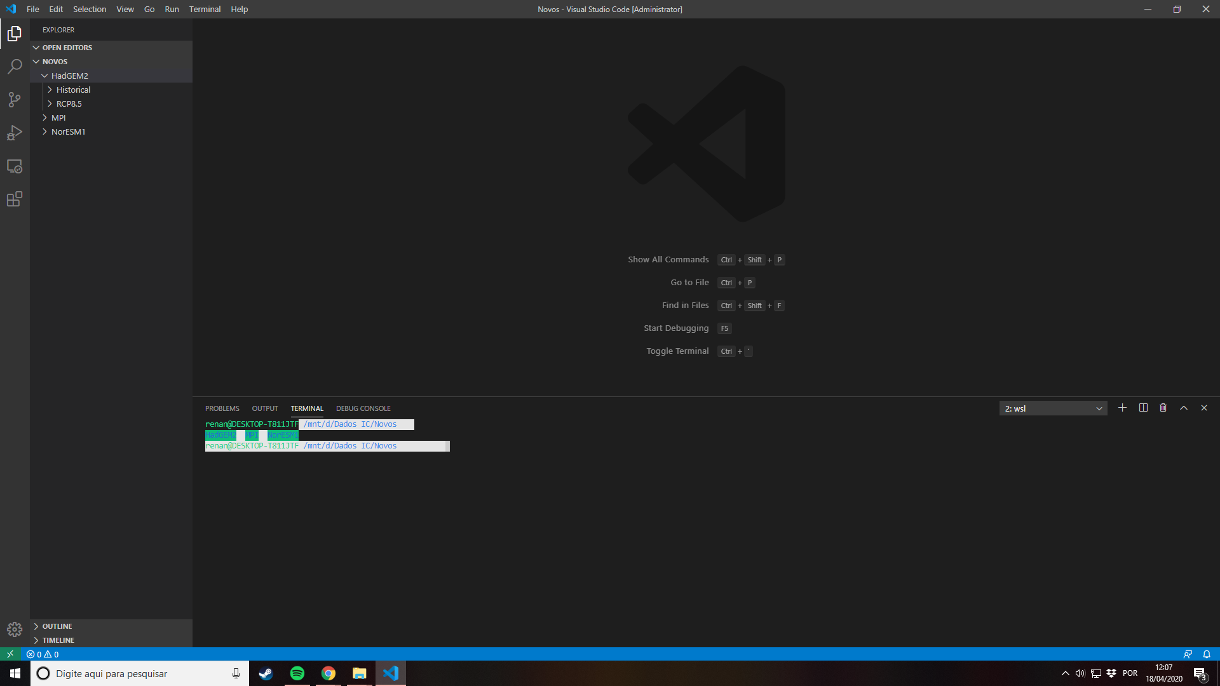Switch to the Debug Console tab
The height and width of the screenshot is (686, 1220).
[363, 408]
